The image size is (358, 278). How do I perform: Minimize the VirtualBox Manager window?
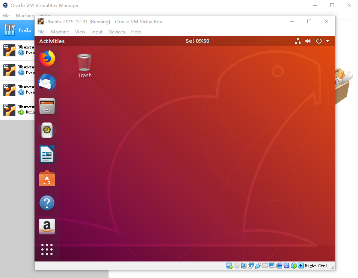click(x=315, y=5)
